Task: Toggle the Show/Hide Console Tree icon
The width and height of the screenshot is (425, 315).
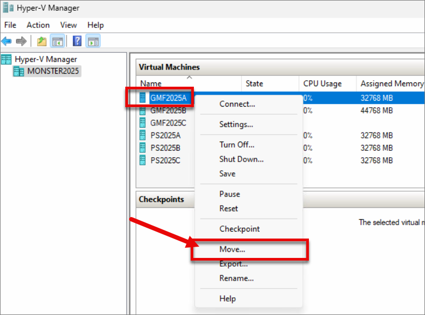Action: (57, 41)
